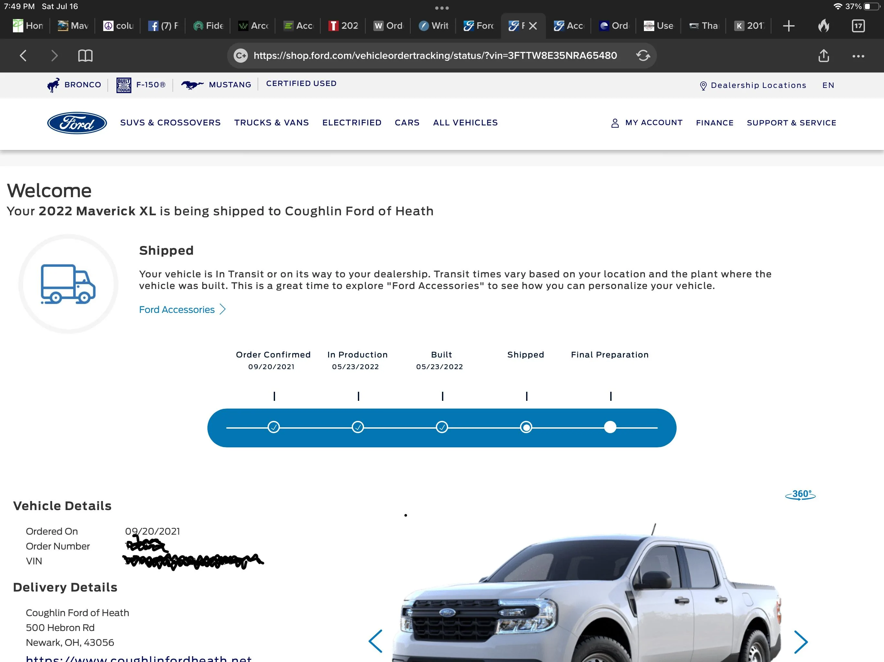
Task: Open the Cars menu
Action: tap(407, 123)
